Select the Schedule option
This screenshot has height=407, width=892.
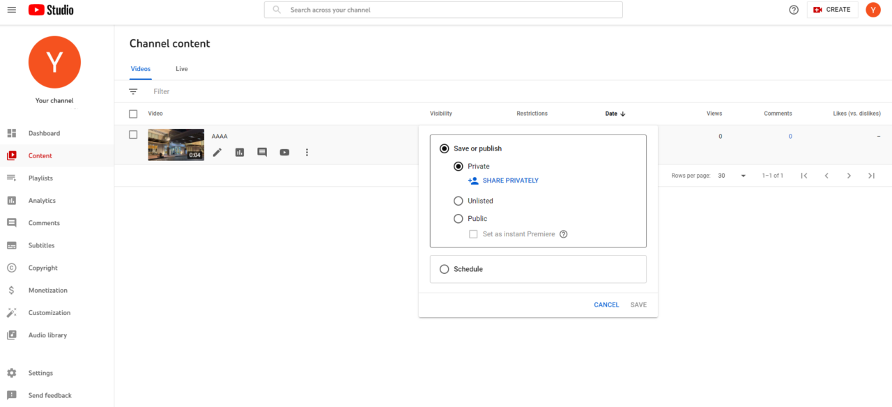[x=445, y=269]
